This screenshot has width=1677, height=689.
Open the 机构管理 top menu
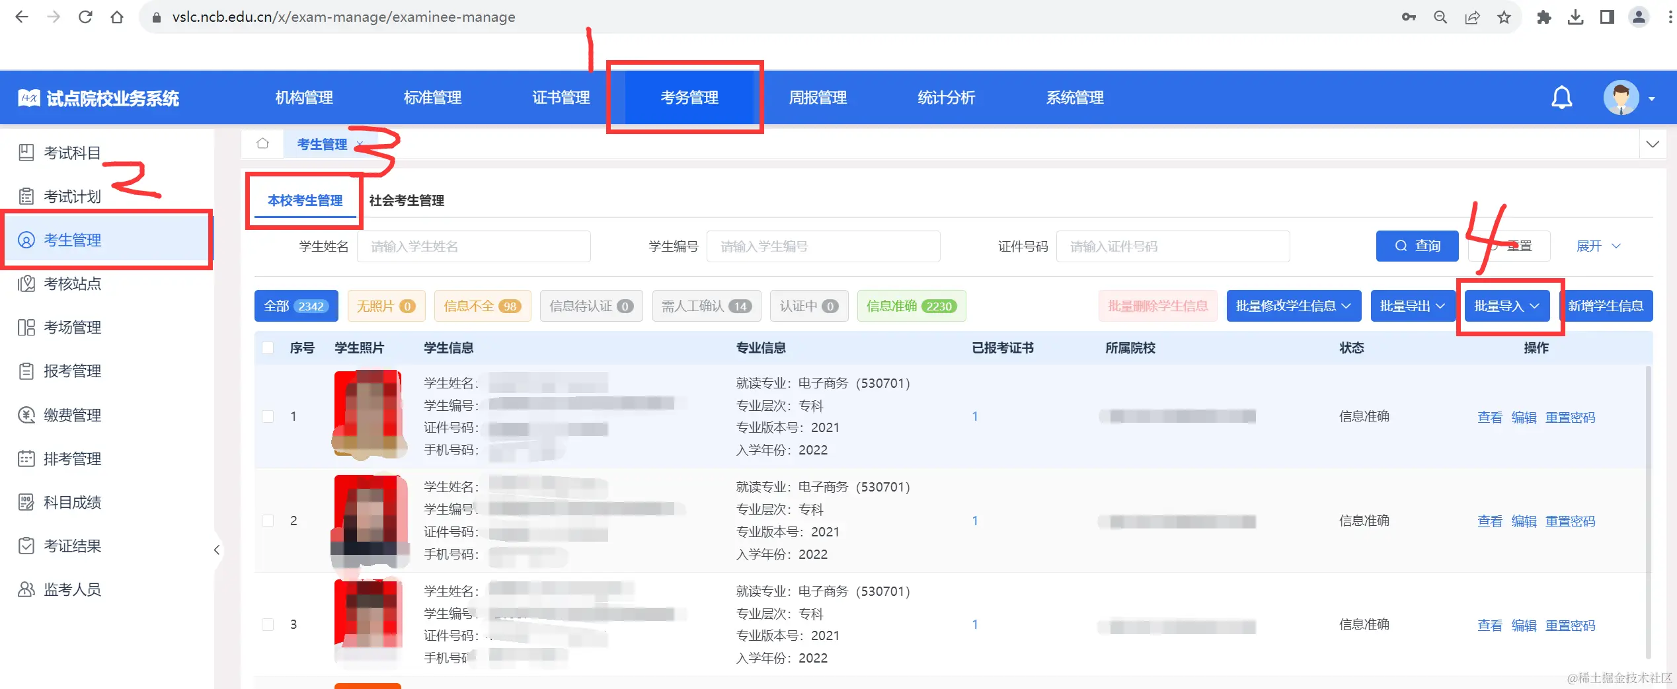point(304,98)
